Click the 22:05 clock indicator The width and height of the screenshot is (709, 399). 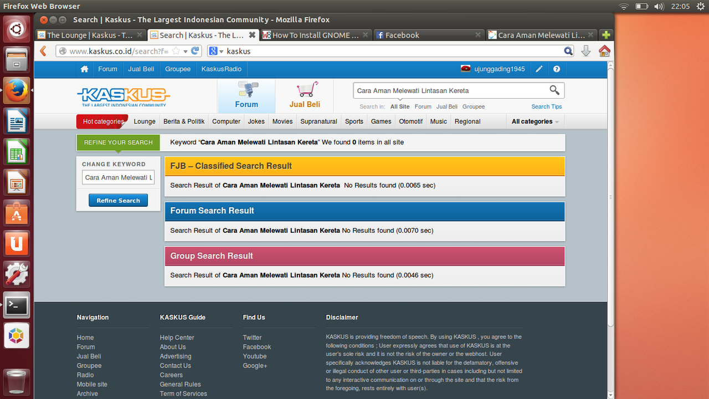680,7
